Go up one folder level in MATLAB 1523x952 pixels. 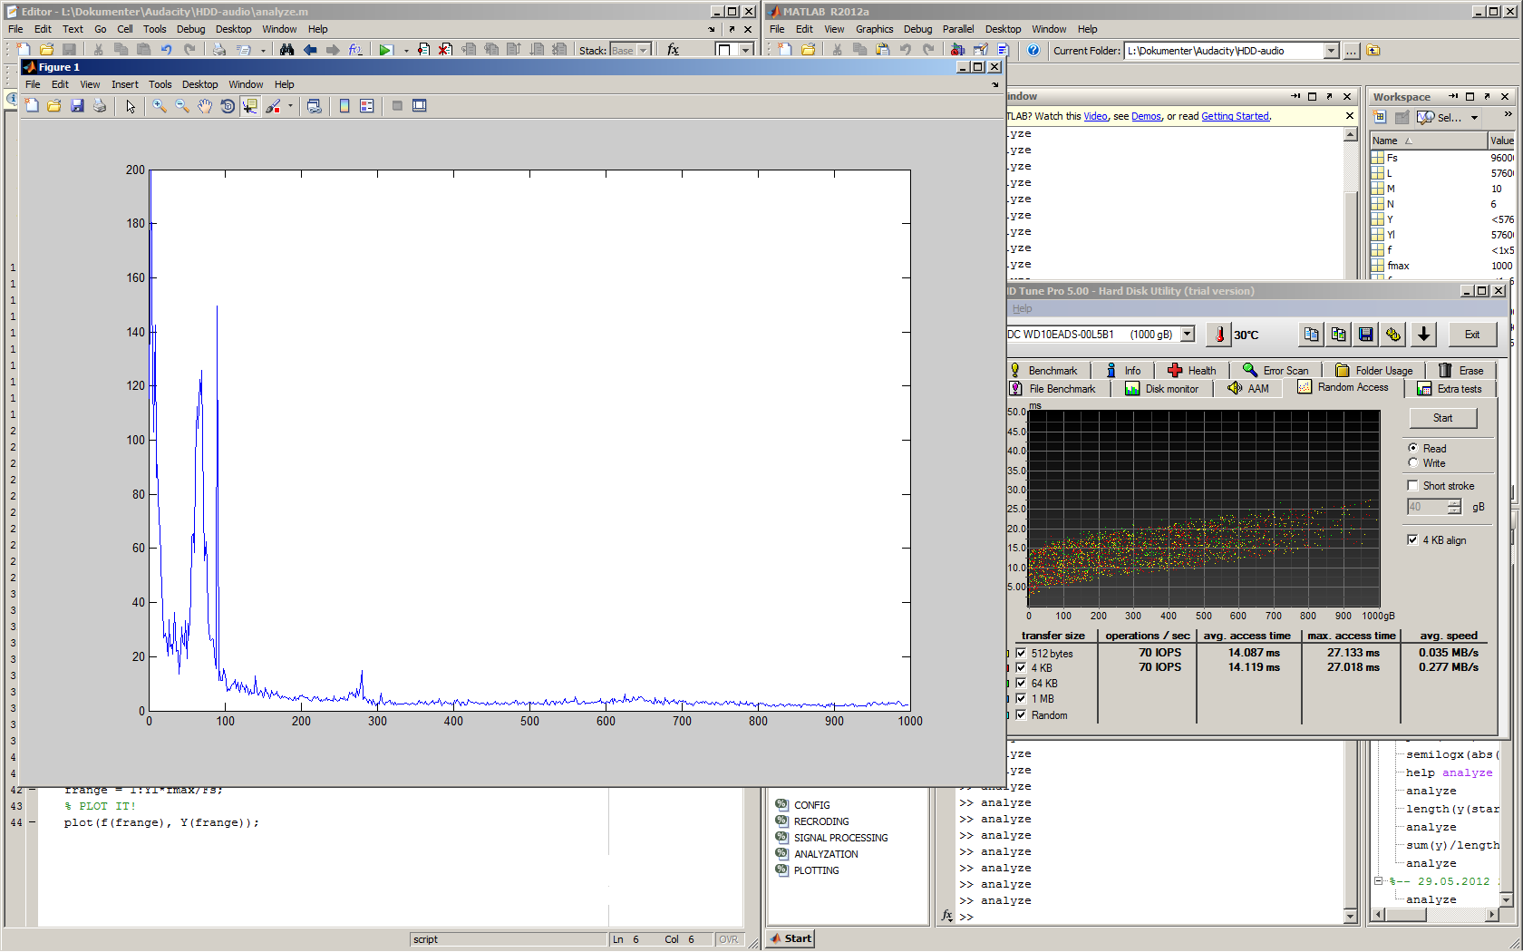pyautogui.click(x=1373, y=51)
